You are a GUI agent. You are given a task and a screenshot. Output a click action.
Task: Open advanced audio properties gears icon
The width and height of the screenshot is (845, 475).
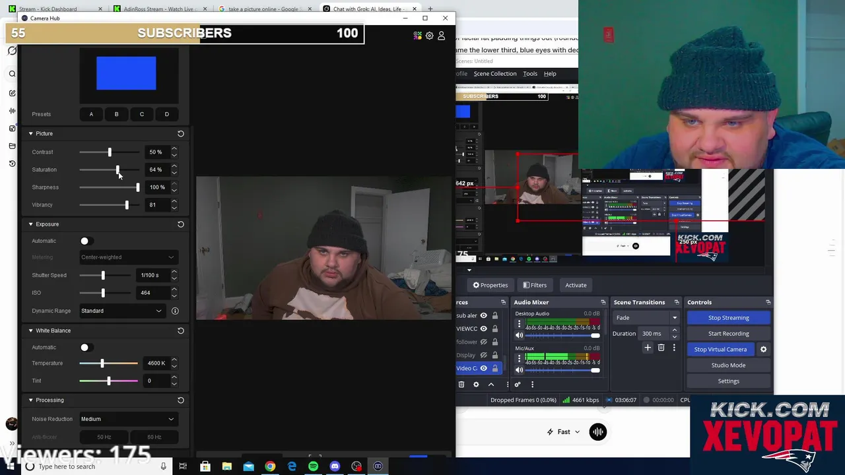[x=518, y=385]
